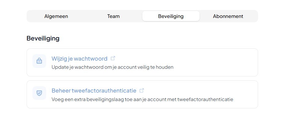Open external link icon beside Wijzig je wachtwoord
281x123 pixels.
[113, 58]
